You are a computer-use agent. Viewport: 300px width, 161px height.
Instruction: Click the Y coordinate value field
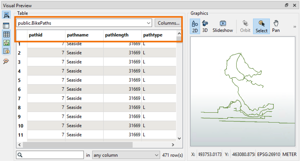click(243, 154)
